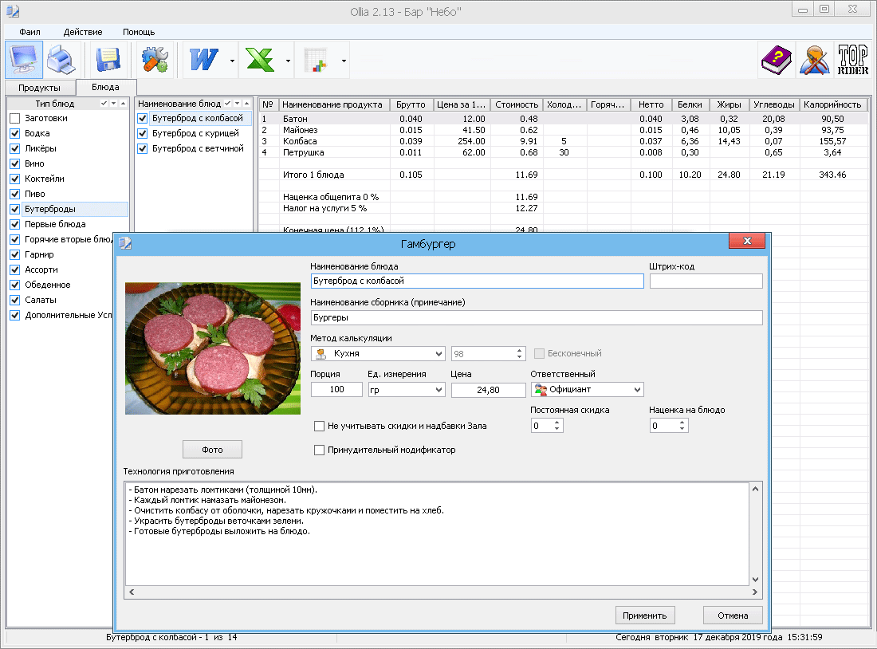Open the report chart dropdown arrow

pyautogui.click(x=344, y=61)
